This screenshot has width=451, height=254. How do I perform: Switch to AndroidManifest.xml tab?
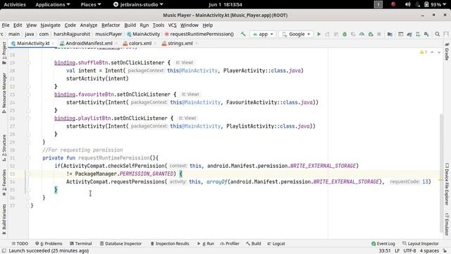(x=89, y=43)
